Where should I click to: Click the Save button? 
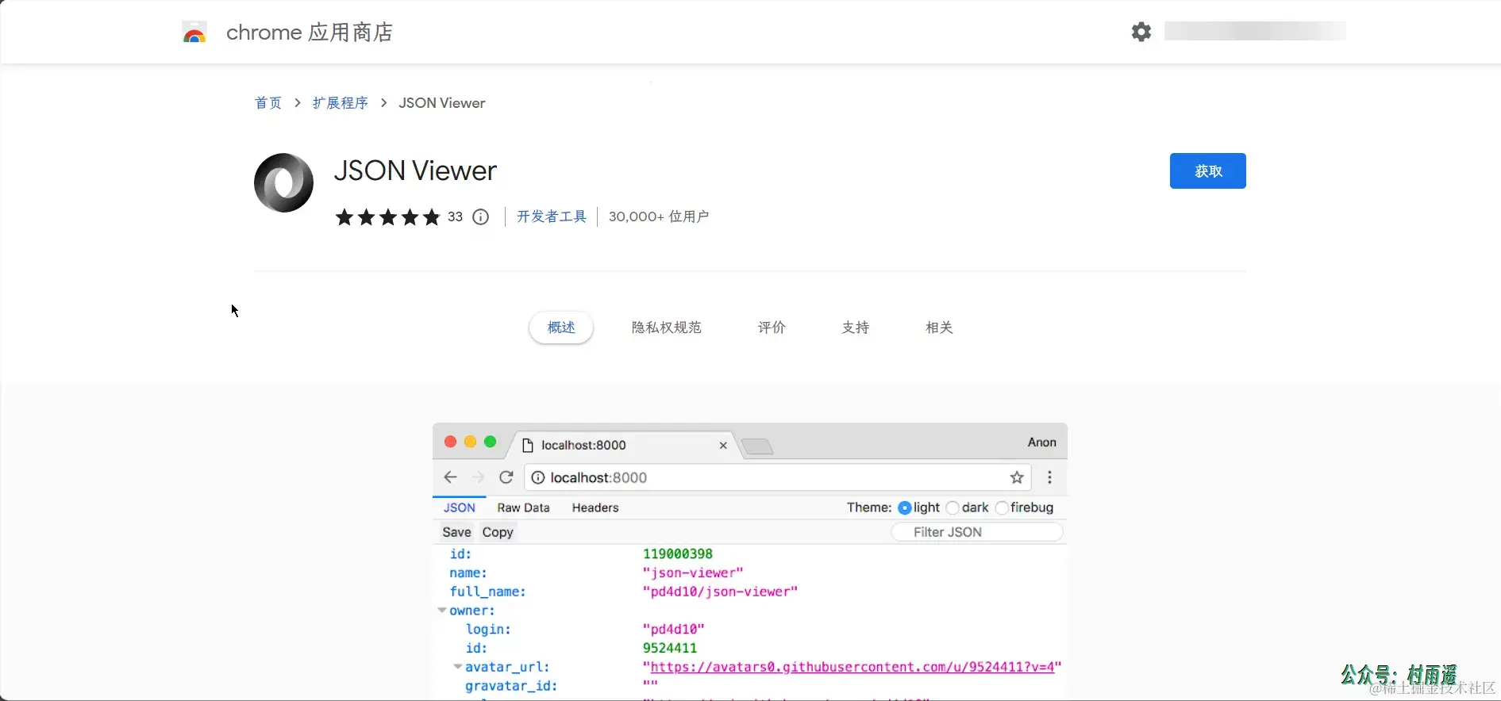(x=456, y=532)
